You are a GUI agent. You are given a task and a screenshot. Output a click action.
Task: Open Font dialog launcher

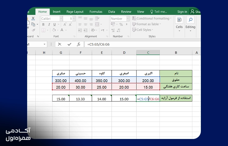pyautogui.click(x=74, y=36)
